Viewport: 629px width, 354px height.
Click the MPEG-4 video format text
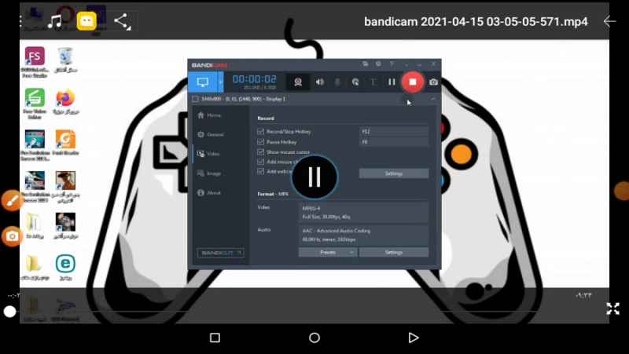pos(311,209)
